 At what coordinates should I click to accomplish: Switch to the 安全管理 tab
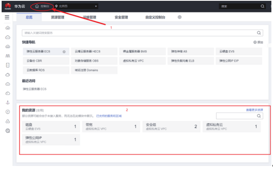click(x=121, y=17)
